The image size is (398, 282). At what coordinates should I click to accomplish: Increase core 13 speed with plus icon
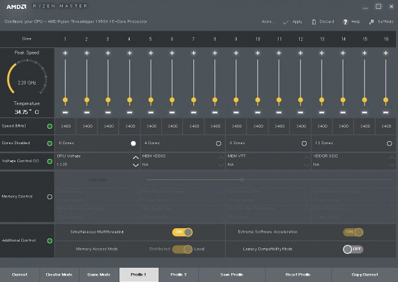(322, 53)
